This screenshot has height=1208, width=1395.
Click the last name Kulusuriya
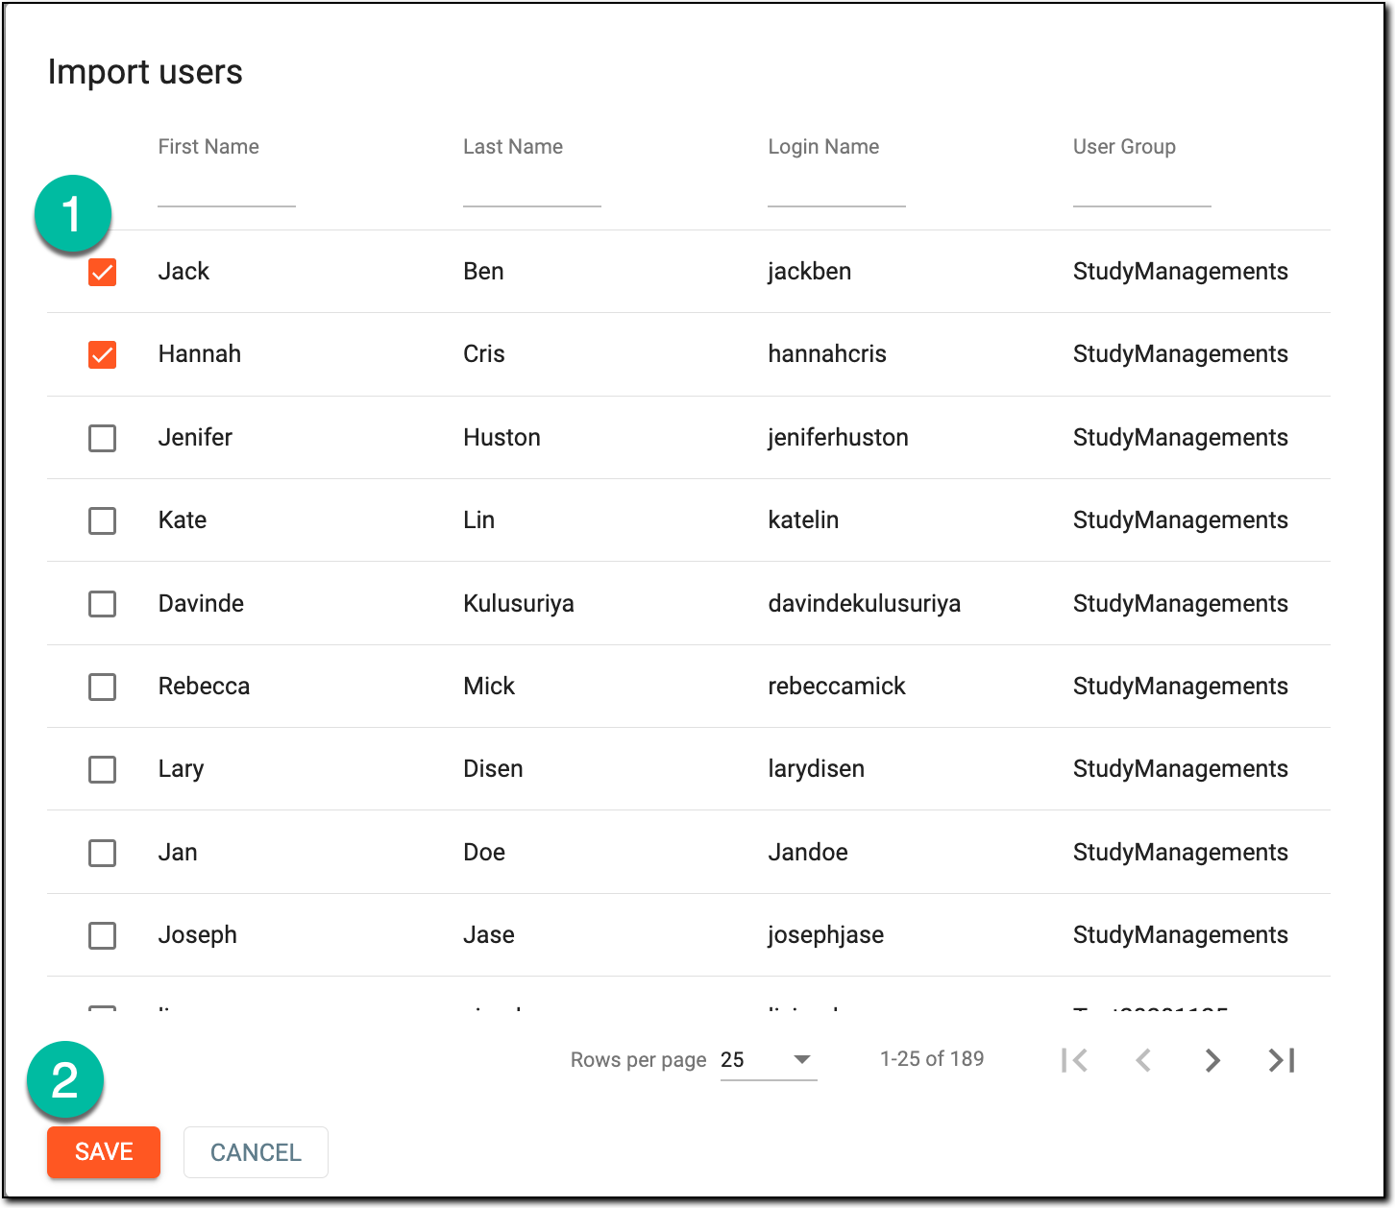pos(519,603)
